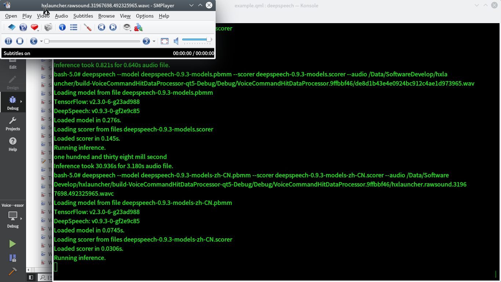Image resolution: width=501 pixels, height=282 pixels.
Task: Click the seek bar handle at start
Action: [47, 41]
